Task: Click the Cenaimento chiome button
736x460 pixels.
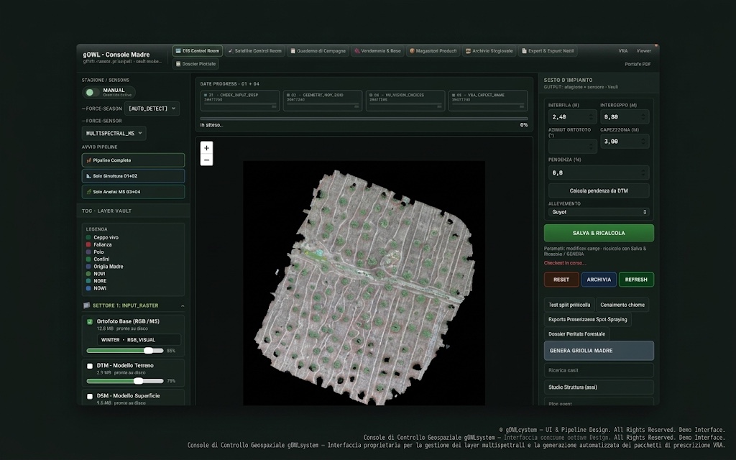Action: pos(622,305)
